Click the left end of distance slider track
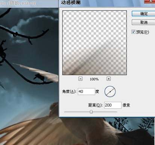The width and height of the screenshot is (155, 145). pos(65,112)
